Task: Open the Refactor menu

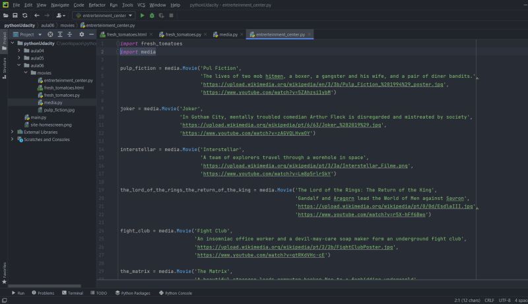Action: [x=97, y=5]
